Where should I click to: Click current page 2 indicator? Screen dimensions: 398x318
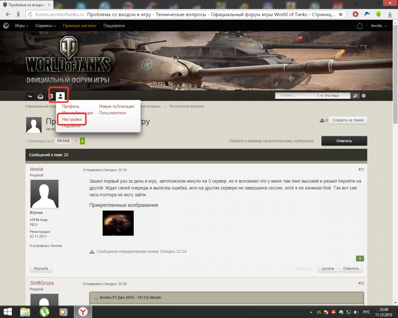pos(82,141)
